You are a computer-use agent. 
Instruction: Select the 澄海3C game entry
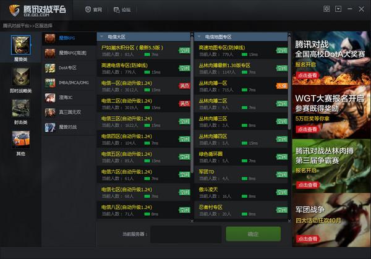point(69,98)
